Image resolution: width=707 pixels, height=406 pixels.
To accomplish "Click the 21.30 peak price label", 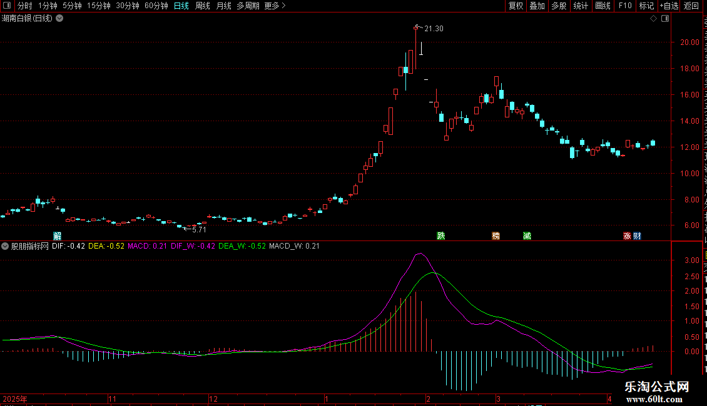I will pos(434,28).
